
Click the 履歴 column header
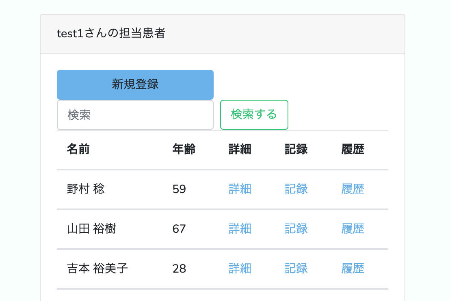353,149
